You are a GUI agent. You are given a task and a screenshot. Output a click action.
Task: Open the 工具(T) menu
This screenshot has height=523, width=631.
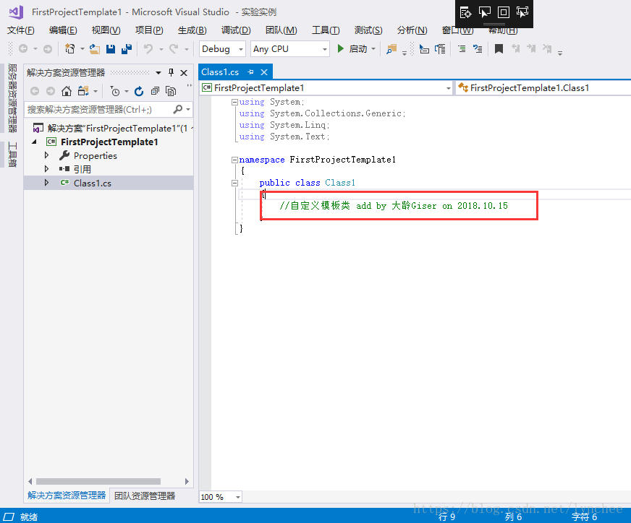(326, 30)
